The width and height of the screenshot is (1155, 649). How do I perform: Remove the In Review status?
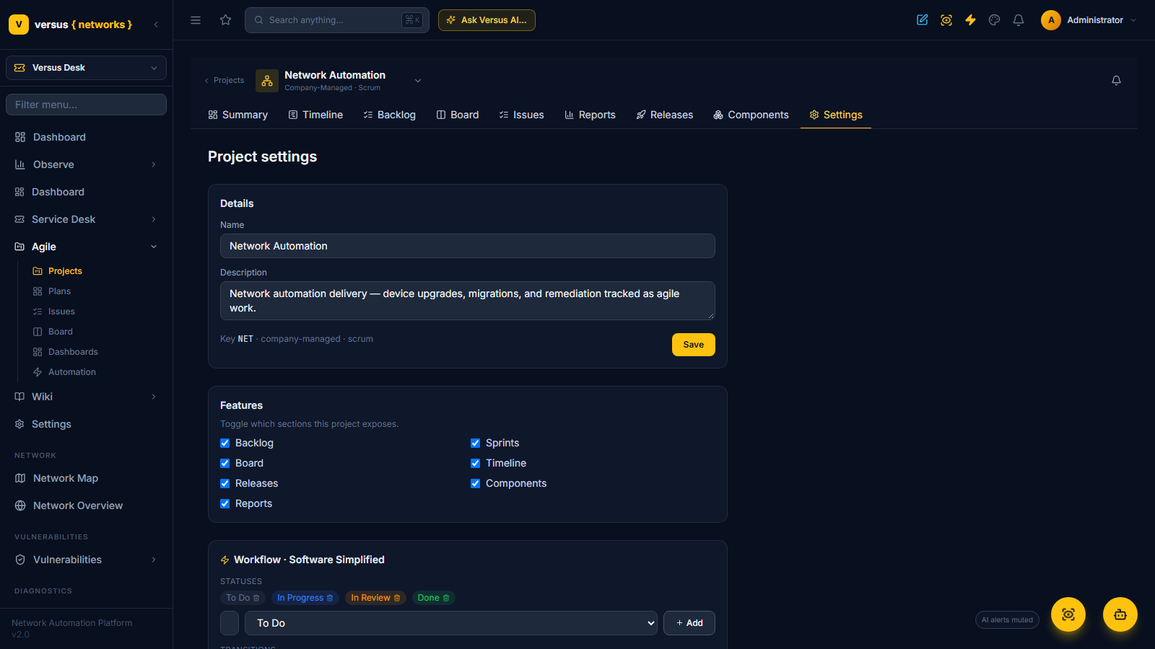(x=397, y=598)
